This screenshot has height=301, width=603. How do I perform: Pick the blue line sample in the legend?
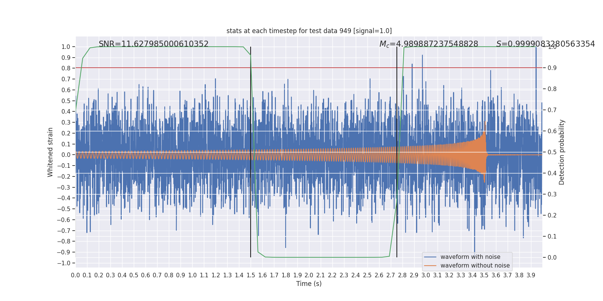430,257
